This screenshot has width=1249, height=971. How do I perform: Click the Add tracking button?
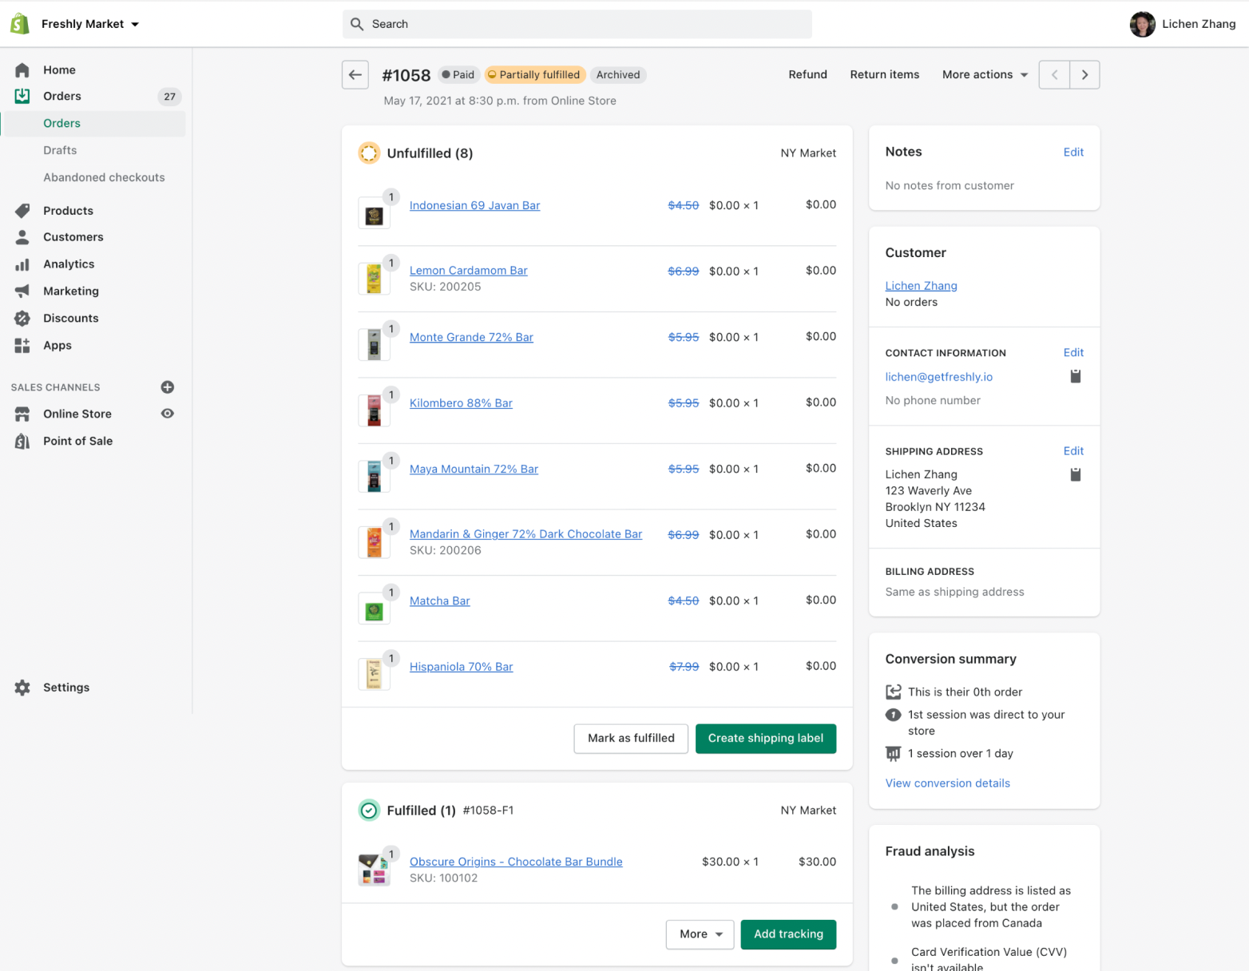pyautogui.click(x=788, y=934)
